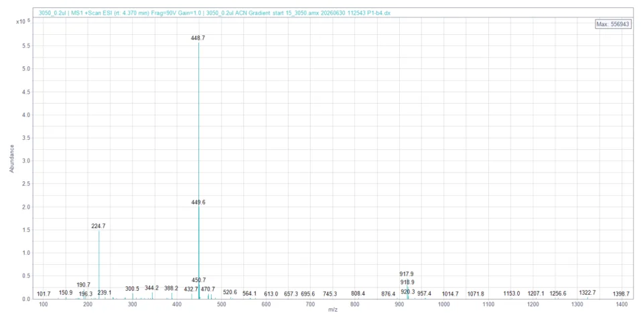Click the 344.2 peak label

(x=152, y=288)
